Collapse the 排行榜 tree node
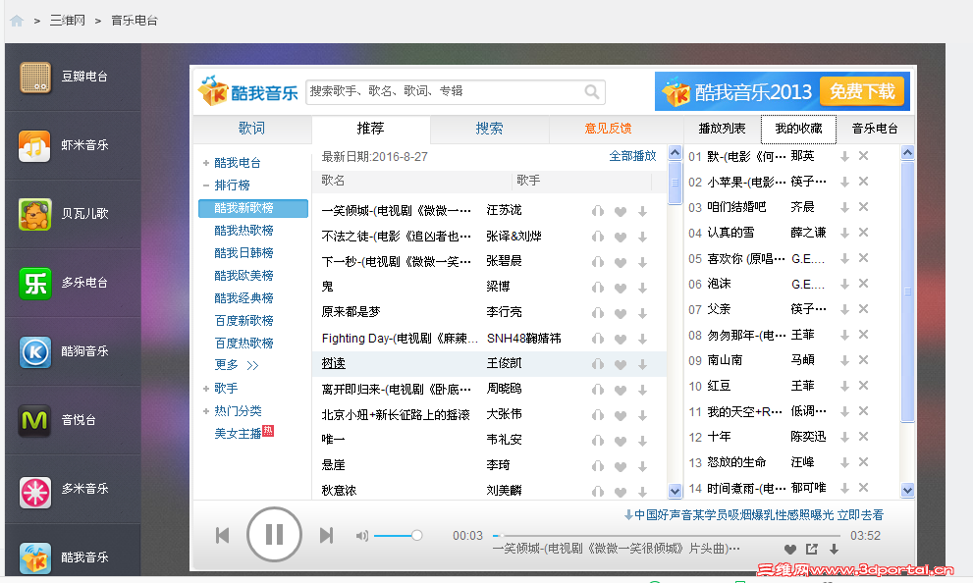Image resolution: width=973 pixels, height=583 pixels. click(205, 185)
